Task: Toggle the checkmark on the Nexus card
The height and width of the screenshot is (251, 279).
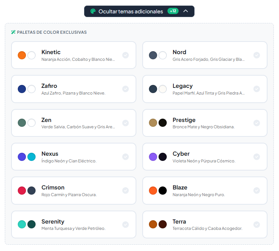Action: (126, 157)
